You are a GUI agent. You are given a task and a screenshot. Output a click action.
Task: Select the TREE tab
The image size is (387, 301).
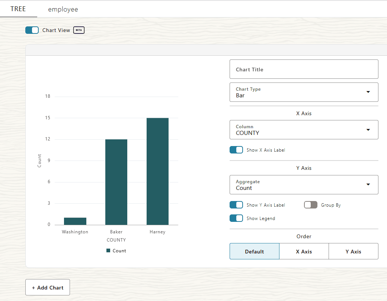tap(18, 9)
